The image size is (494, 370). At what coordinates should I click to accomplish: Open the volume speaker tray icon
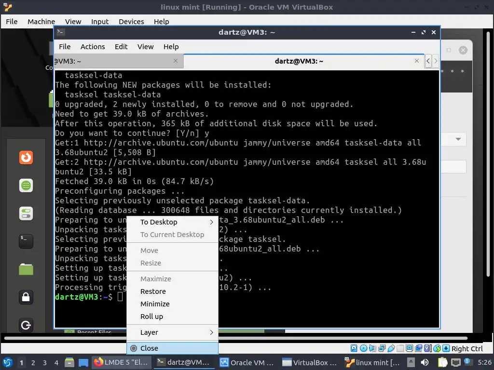pyautogui.click(x=425, y=362)
